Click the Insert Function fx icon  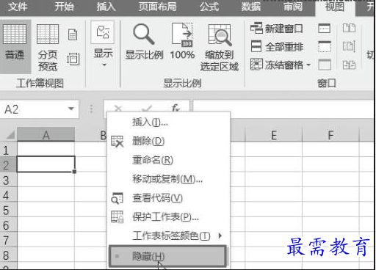176,108
